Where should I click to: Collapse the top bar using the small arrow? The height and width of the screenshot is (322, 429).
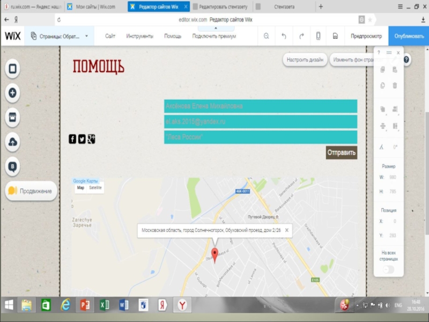pos(216,27)
